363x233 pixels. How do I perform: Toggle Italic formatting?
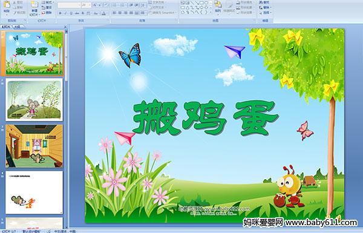[x=65, y=13]
